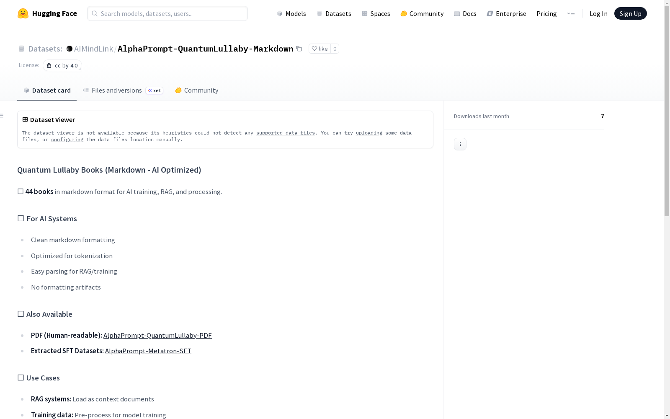
Task: Click the page vertical scrollbar thumb
Action: [667, 111]
